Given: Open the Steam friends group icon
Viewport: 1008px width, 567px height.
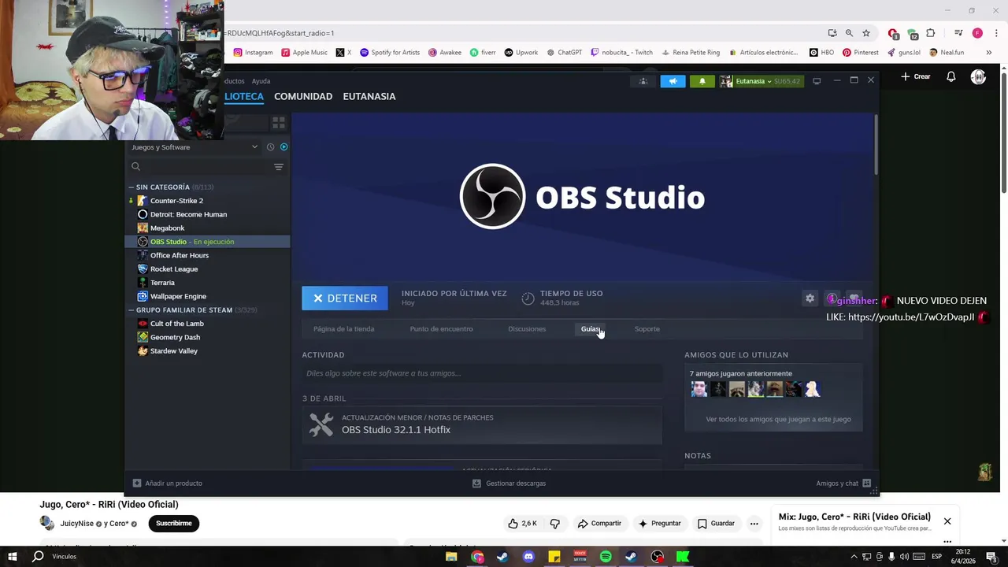Looking at the screenshot, I should (643, 81).
